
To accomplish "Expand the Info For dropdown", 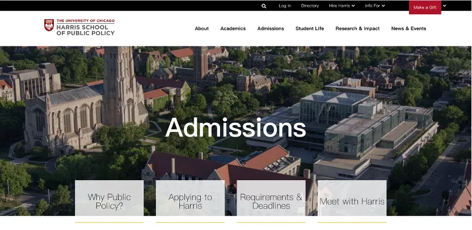I will pyautogui.click(x=375, y=6).
